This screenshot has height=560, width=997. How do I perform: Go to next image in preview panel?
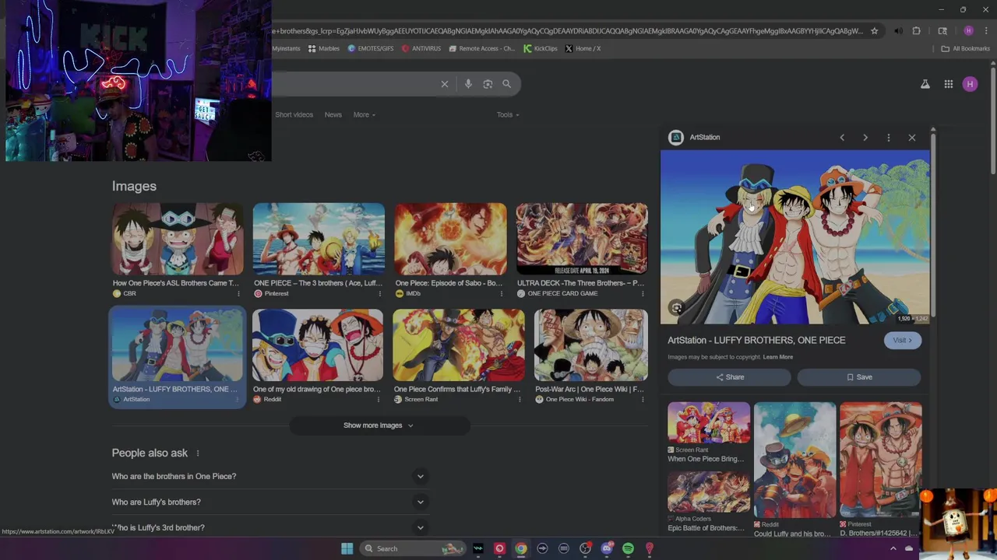pos(865,138)
